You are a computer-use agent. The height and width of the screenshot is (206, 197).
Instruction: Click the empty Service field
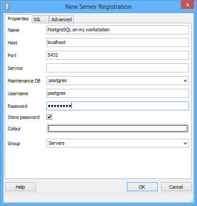point(118,68)
